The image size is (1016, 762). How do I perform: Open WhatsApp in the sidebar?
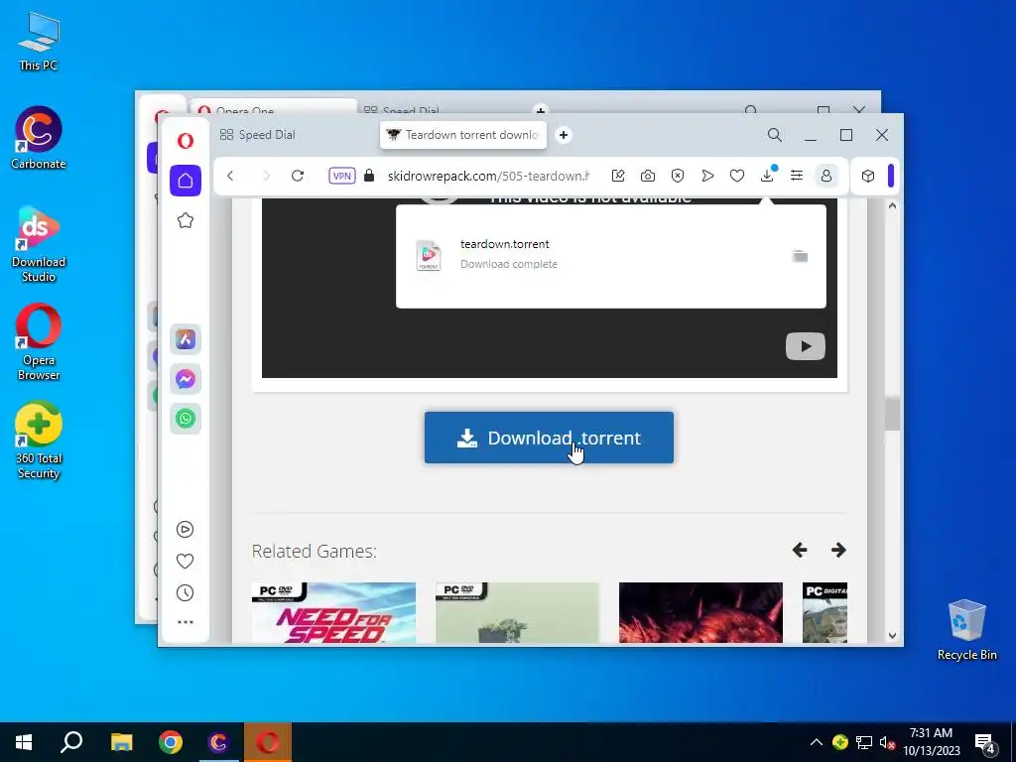tap(186, 419)
